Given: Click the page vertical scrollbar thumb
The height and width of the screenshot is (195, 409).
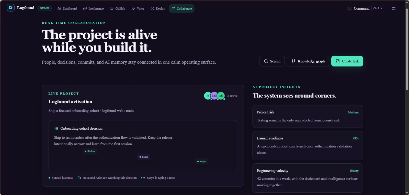Looking at the screenshot, I should point(407,49).
